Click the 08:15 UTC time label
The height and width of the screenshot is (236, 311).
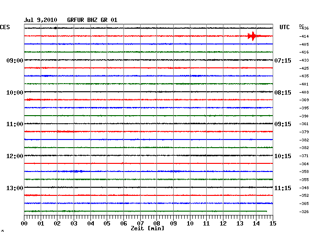(283, 93)
